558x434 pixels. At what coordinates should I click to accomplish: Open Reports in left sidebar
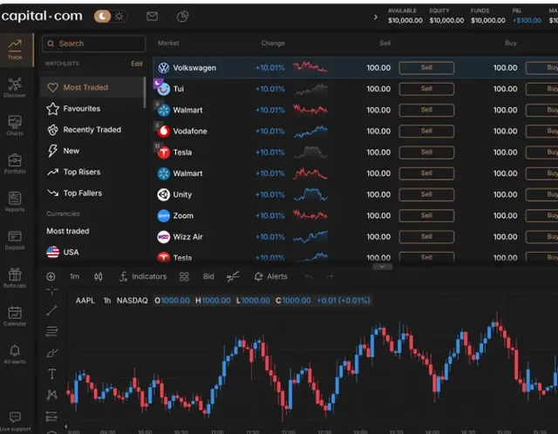(15, 201)
